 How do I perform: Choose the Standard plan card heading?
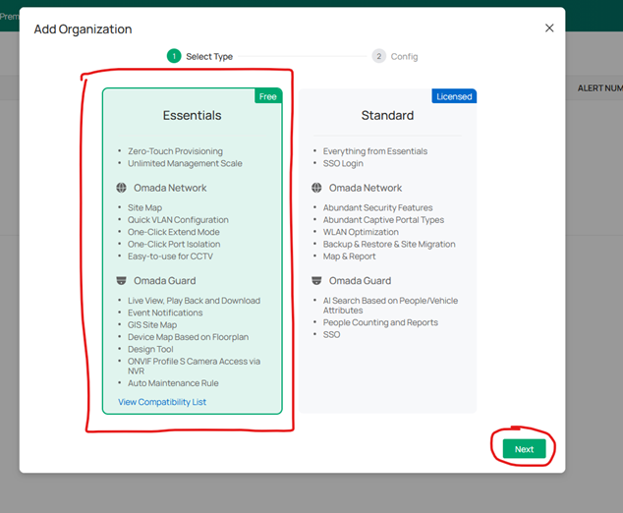coord(387,116)
